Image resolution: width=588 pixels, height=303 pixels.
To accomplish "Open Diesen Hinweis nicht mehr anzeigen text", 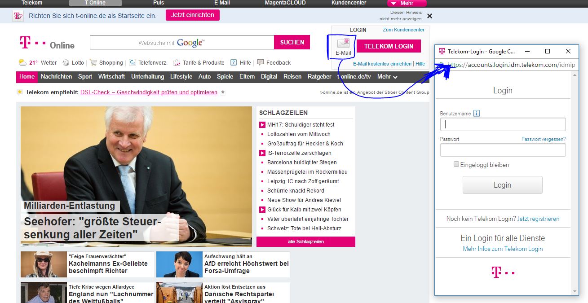I will pyautogui.click(x=401, y=16).
